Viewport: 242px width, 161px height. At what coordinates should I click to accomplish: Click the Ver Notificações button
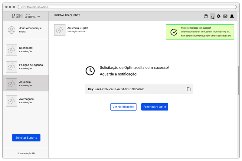tap(123, 107)
